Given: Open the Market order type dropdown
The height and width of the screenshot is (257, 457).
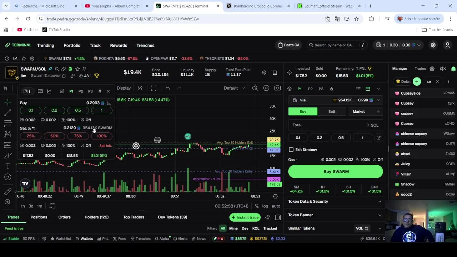Looking at the screenshot, I should click(366, 111).
